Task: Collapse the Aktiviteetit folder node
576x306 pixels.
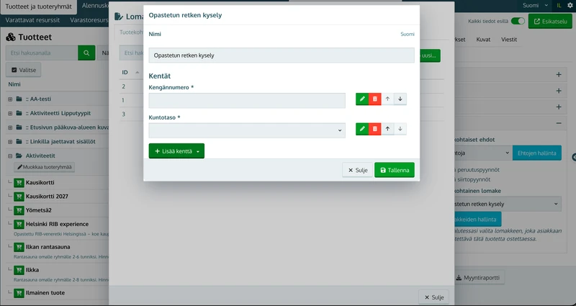Action: click(10, 156)
